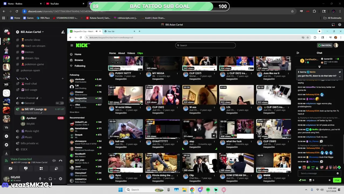Mute microphone in Discord user panel
This screenshot has width=344, height=194.
coord(40,179)
